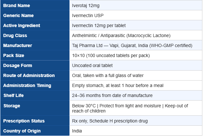The height and width of the screenshot is (136, 203).
Task: Select the Ivermectin USP cell
Action: (88, 15)
